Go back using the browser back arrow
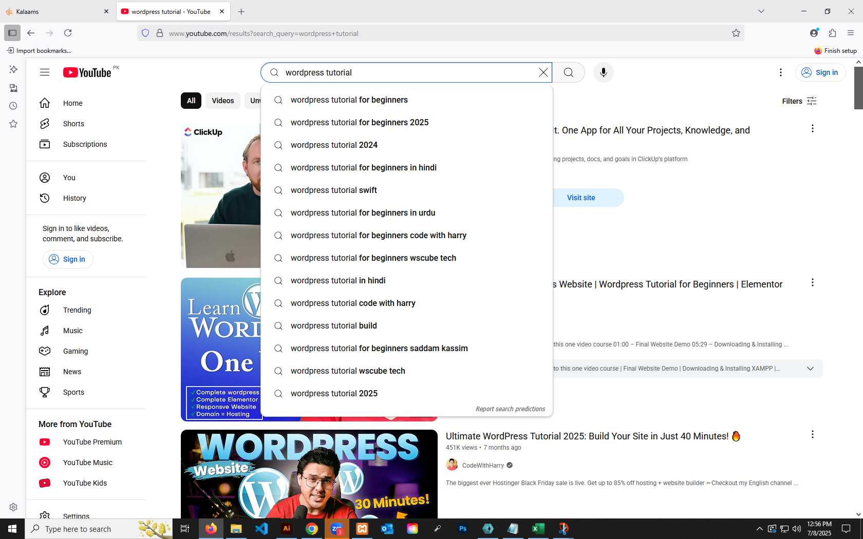 pos(31,33)
